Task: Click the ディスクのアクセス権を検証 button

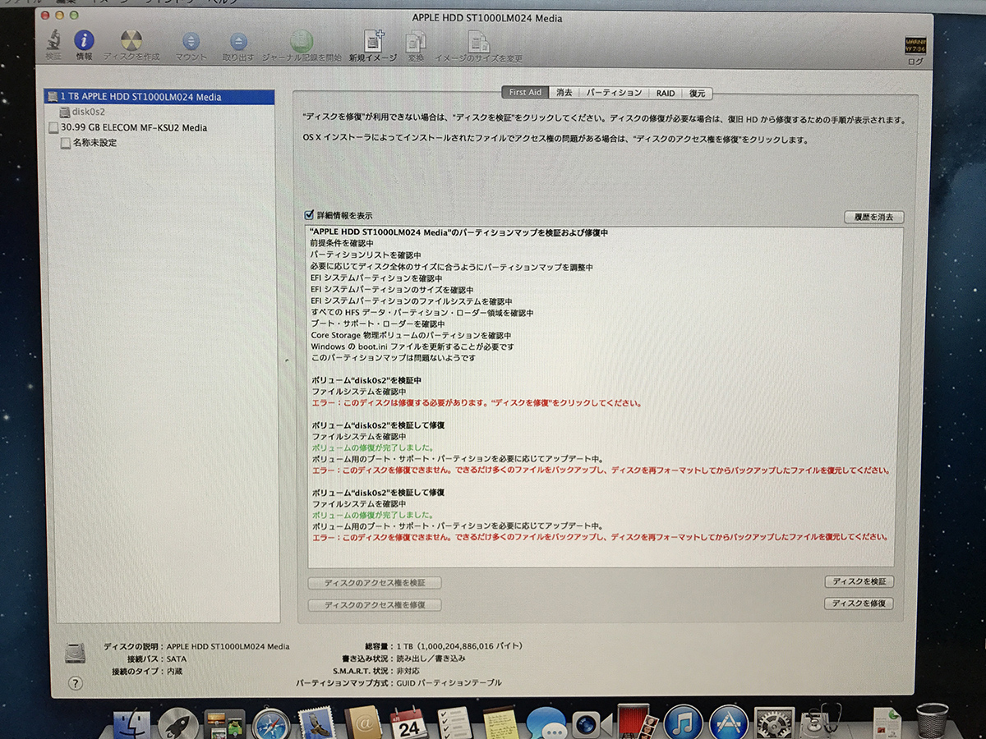Action: [x=375, y=583]
